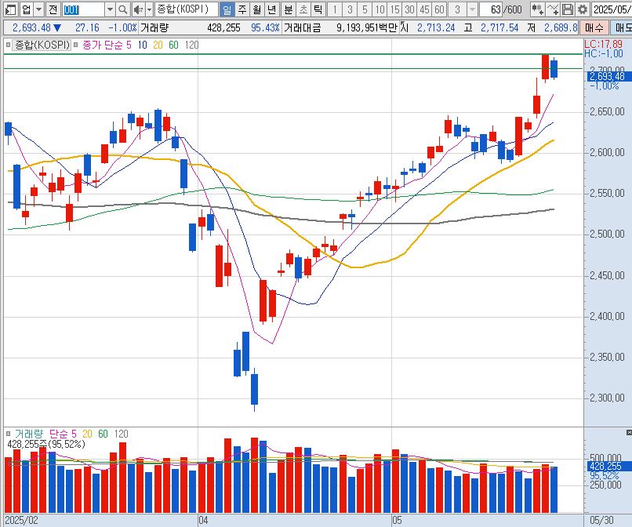Choose the 10 interval button
The height and width of the screenshot is (527, 632).
[380, 9]
